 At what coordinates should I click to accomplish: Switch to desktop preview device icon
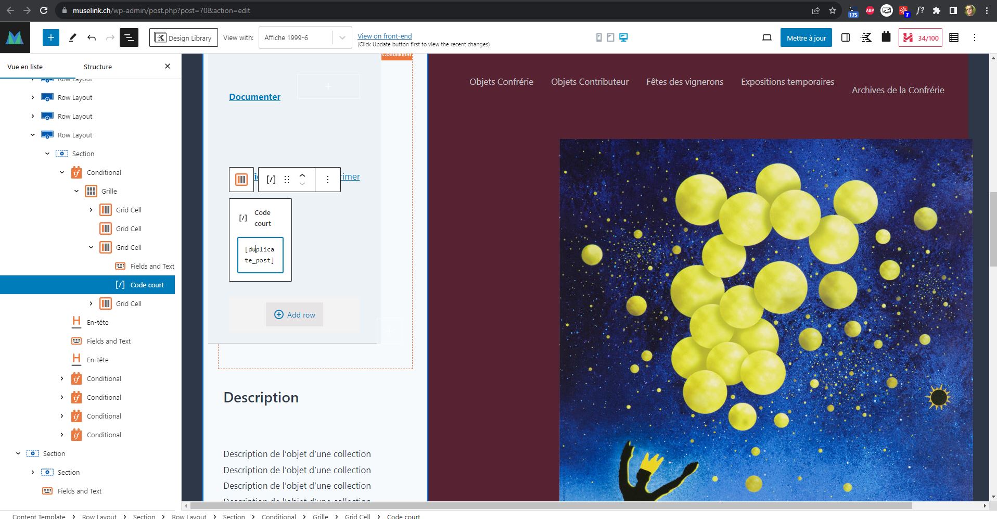click(623, 37)
